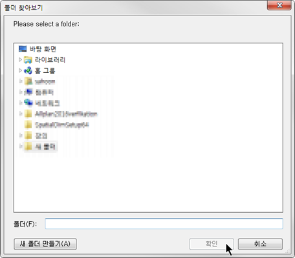Click the 홈 그룹 colored spheres icon
295x258 pixels.
[28, 70]
